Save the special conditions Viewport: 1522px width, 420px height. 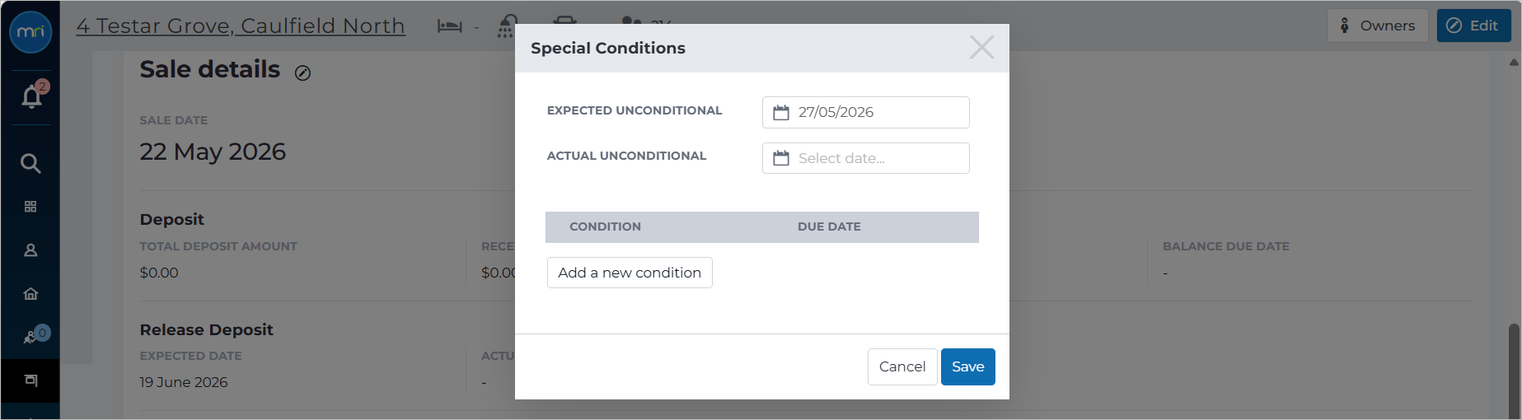(967, 366)
